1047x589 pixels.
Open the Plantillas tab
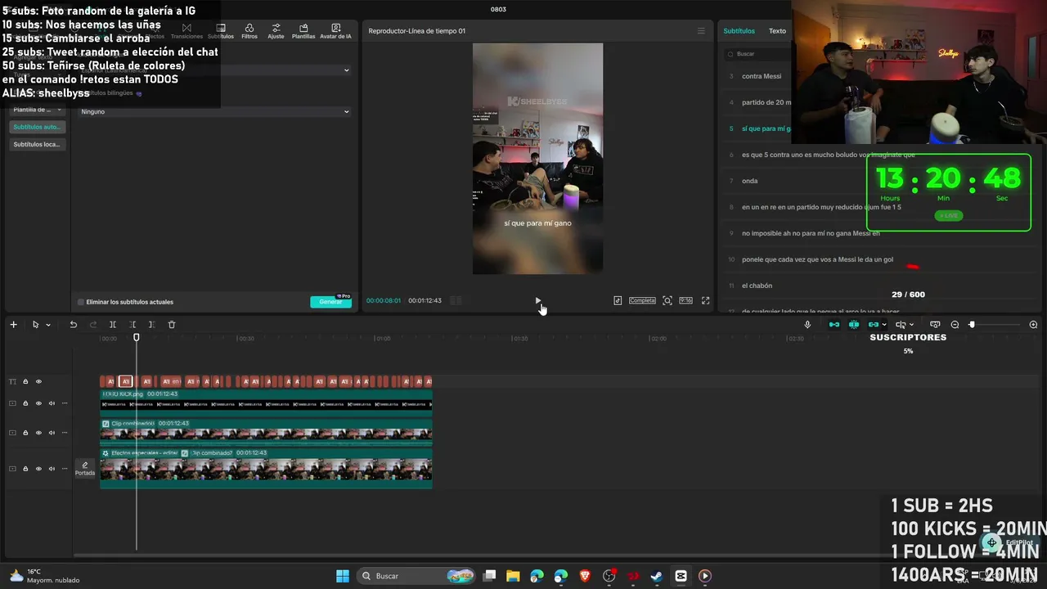click(x=303, y=31)
